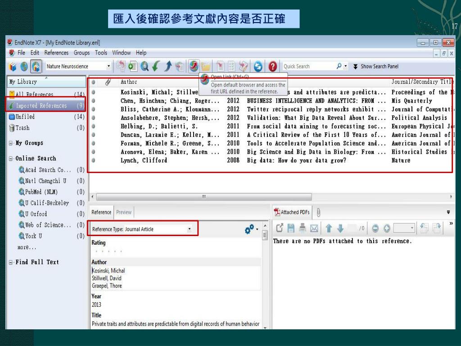This screenshot has width=461, height=346.
Task: Collapse the My Groups group set
Action: click(11, 143)
